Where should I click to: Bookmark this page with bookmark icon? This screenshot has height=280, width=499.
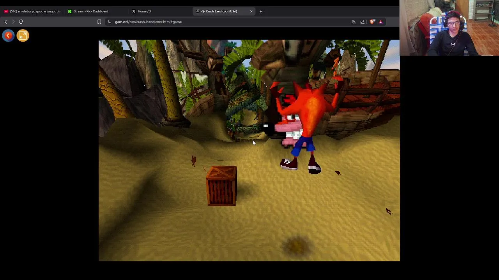[x=99, y=22]
